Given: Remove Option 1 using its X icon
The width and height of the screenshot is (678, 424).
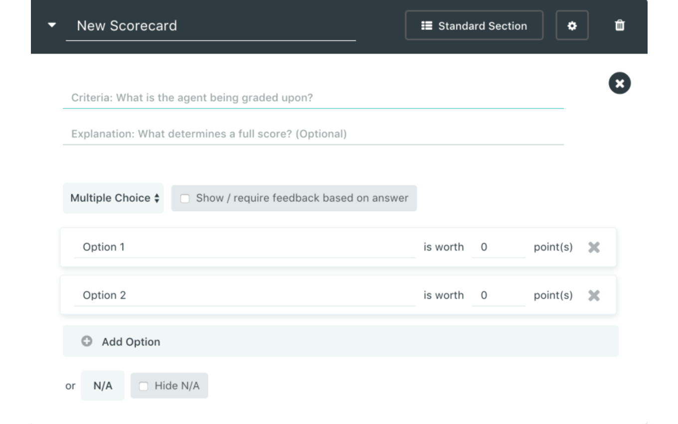Looking at the screenshot, I should coord(594,247).
